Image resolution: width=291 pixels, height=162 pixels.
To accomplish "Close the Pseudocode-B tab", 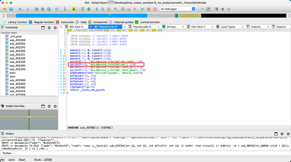I will point(91,27).
